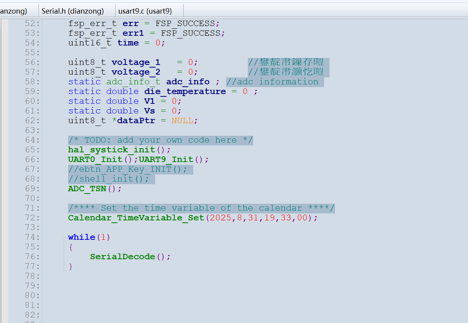This screenshot has height=323, width=468.
Task: Click the V1 variable name
Action: (149, 101)
